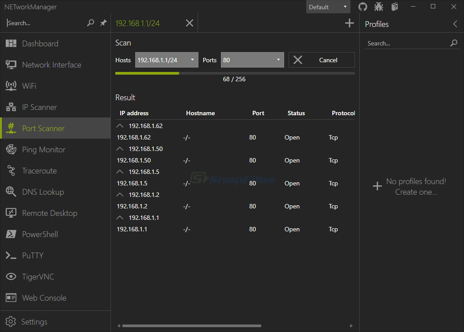
Task: Click the DNS Lookup globe icon
Action: point(11,192)
